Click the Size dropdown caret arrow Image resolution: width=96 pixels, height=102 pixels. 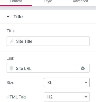[86, 83]
